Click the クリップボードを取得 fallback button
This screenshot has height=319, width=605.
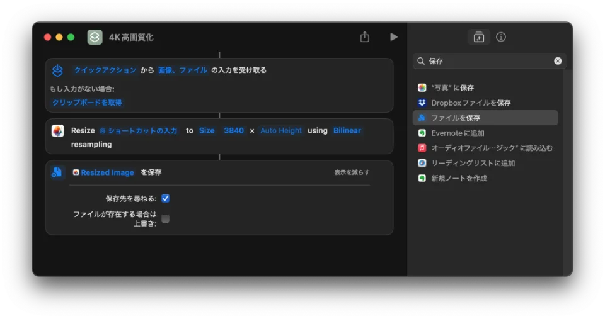[87, 103]
